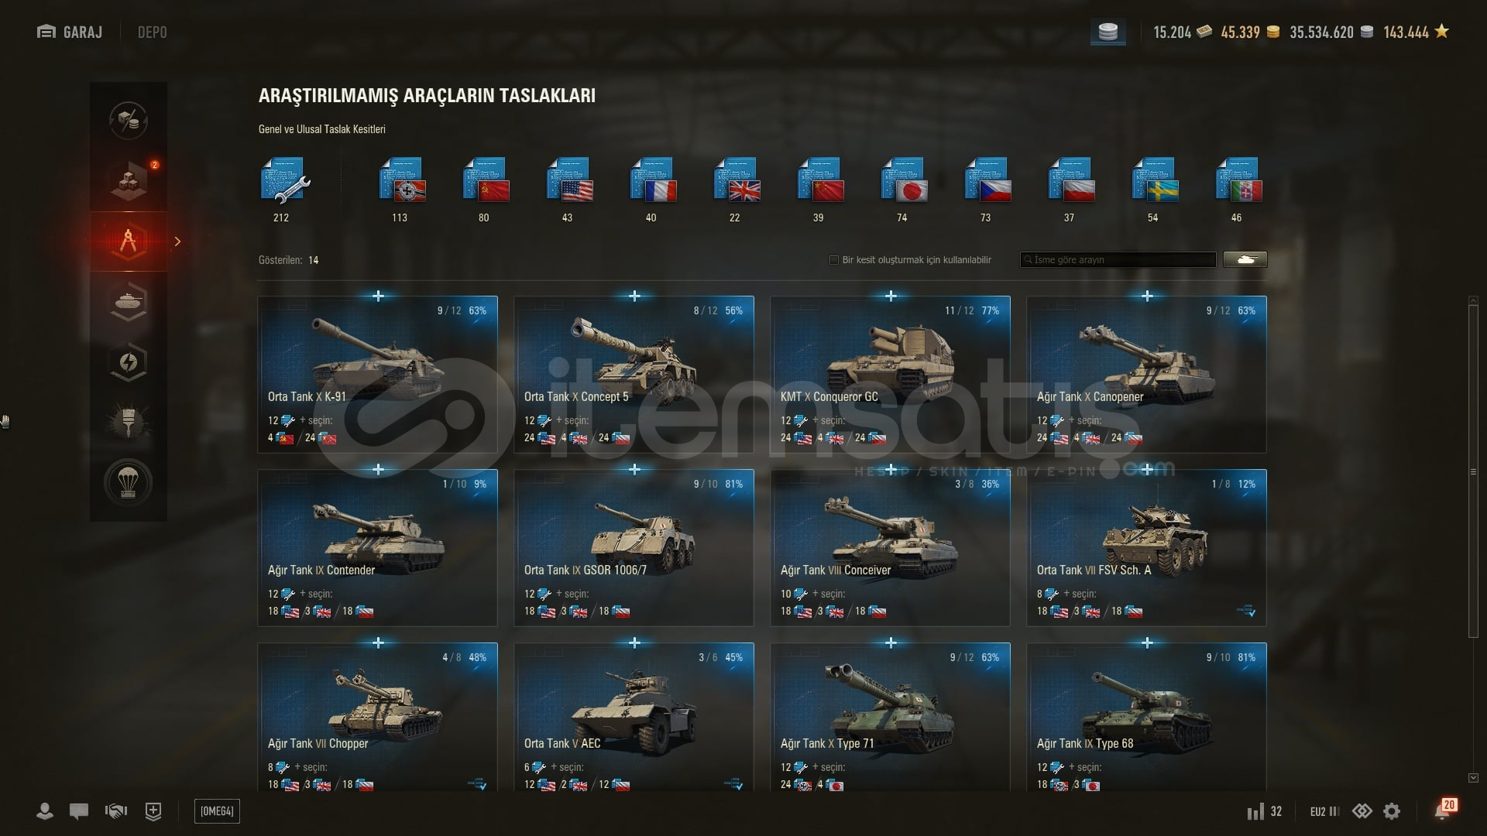This screenshot has width=1487, height=836.
Task: Open the blueprints sidebar icon with compass
Action: pos(129,242)
